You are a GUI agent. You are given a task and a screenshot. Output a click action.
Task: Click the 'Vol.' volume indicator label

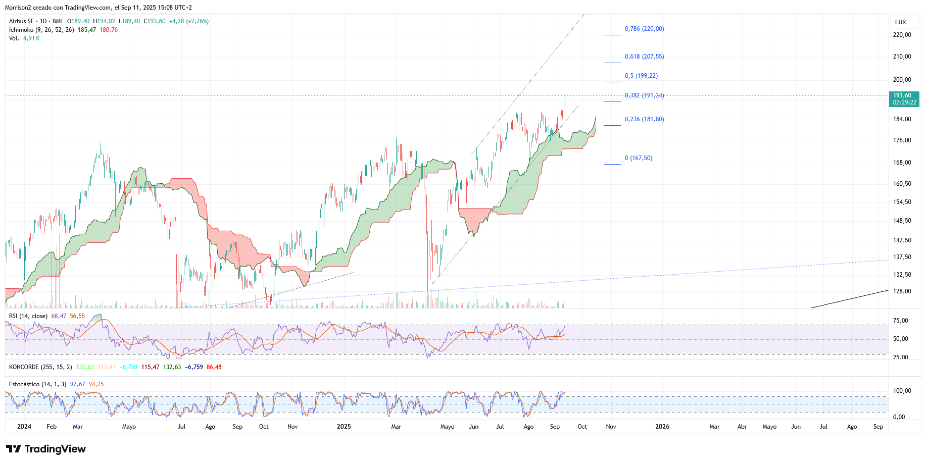coord(14,38)
